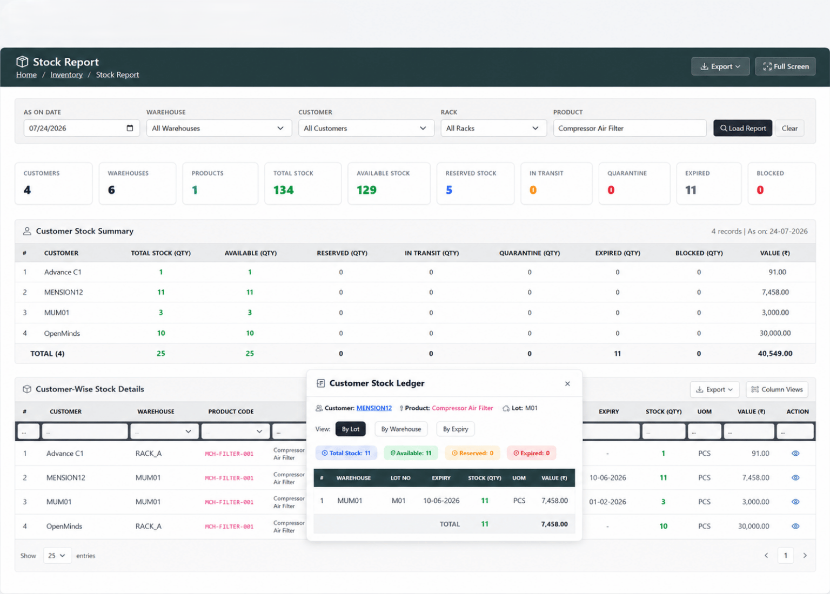Click the As On Date input field
Screen dimensions: 830x594
(x=82, y=128)
